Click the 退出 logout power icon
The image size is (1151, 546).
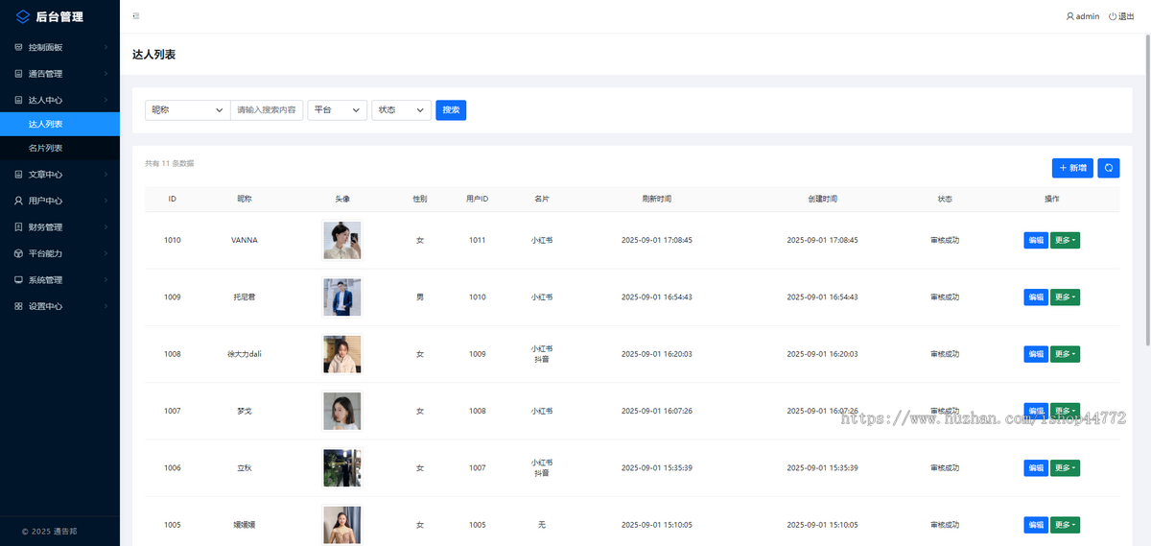pos(1113,16)
